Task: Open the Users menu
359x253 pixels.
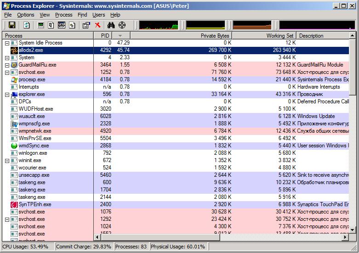Action: 99,15
